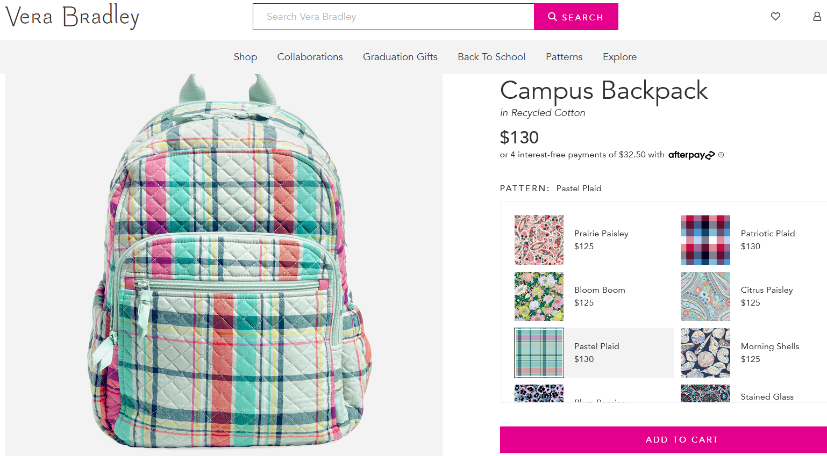Viewport: 827px width, 456px height.
Task: Click the Afterpay logo
Action: (691, 155)
